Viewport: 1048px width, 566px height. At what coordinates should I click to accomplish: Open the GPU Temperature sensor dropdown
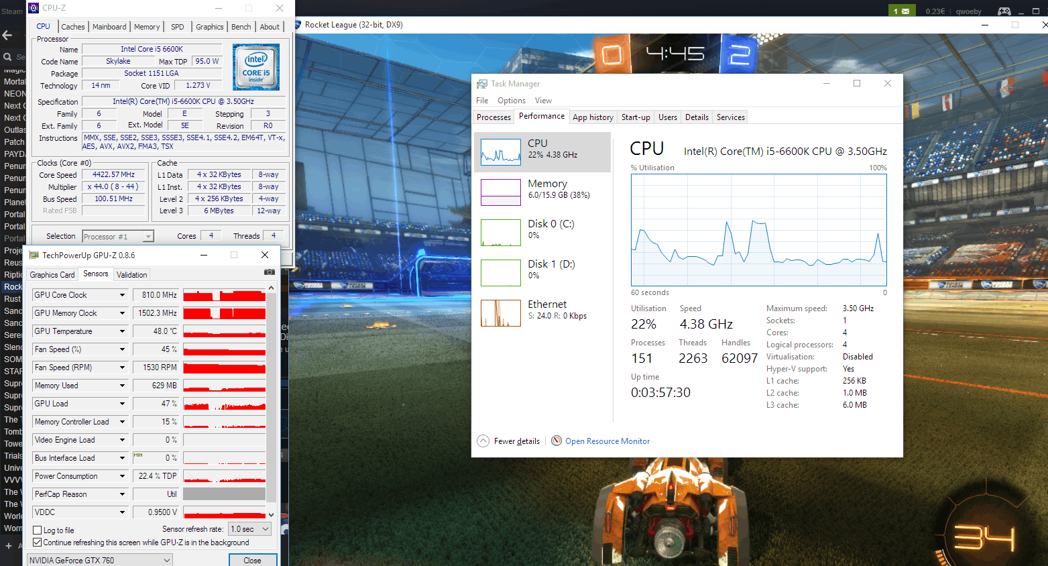click(122, 331)
